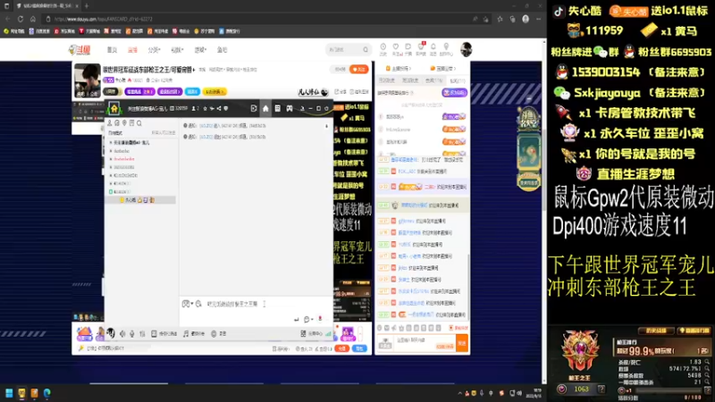This screenshot has width=715, height=402.
Task: Click the notification bell icon in Douyu header
Action: point(433,46)
